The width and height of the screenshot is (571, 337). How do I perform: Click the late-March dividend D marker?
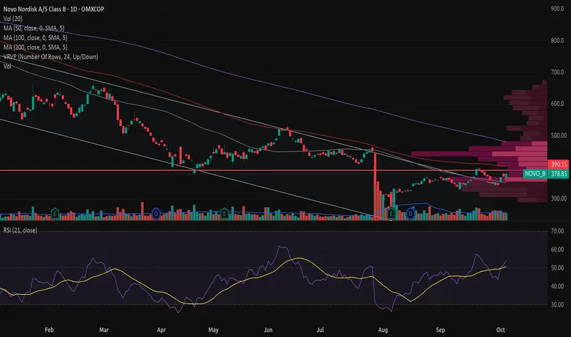(x=156, y=213)
